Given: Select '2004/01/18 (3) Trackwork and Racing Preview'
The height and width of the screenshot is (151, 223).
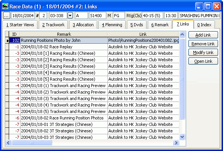Looking at the screenshot, I should (x=64, y=99).
